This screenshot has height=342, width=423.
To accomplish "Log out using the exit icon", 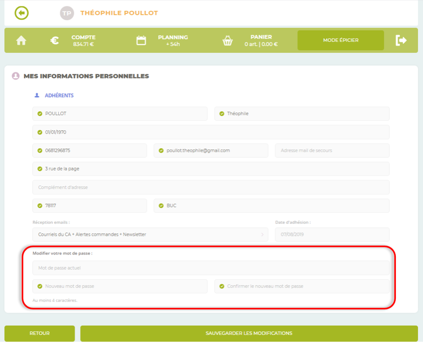I will (401, 41).
